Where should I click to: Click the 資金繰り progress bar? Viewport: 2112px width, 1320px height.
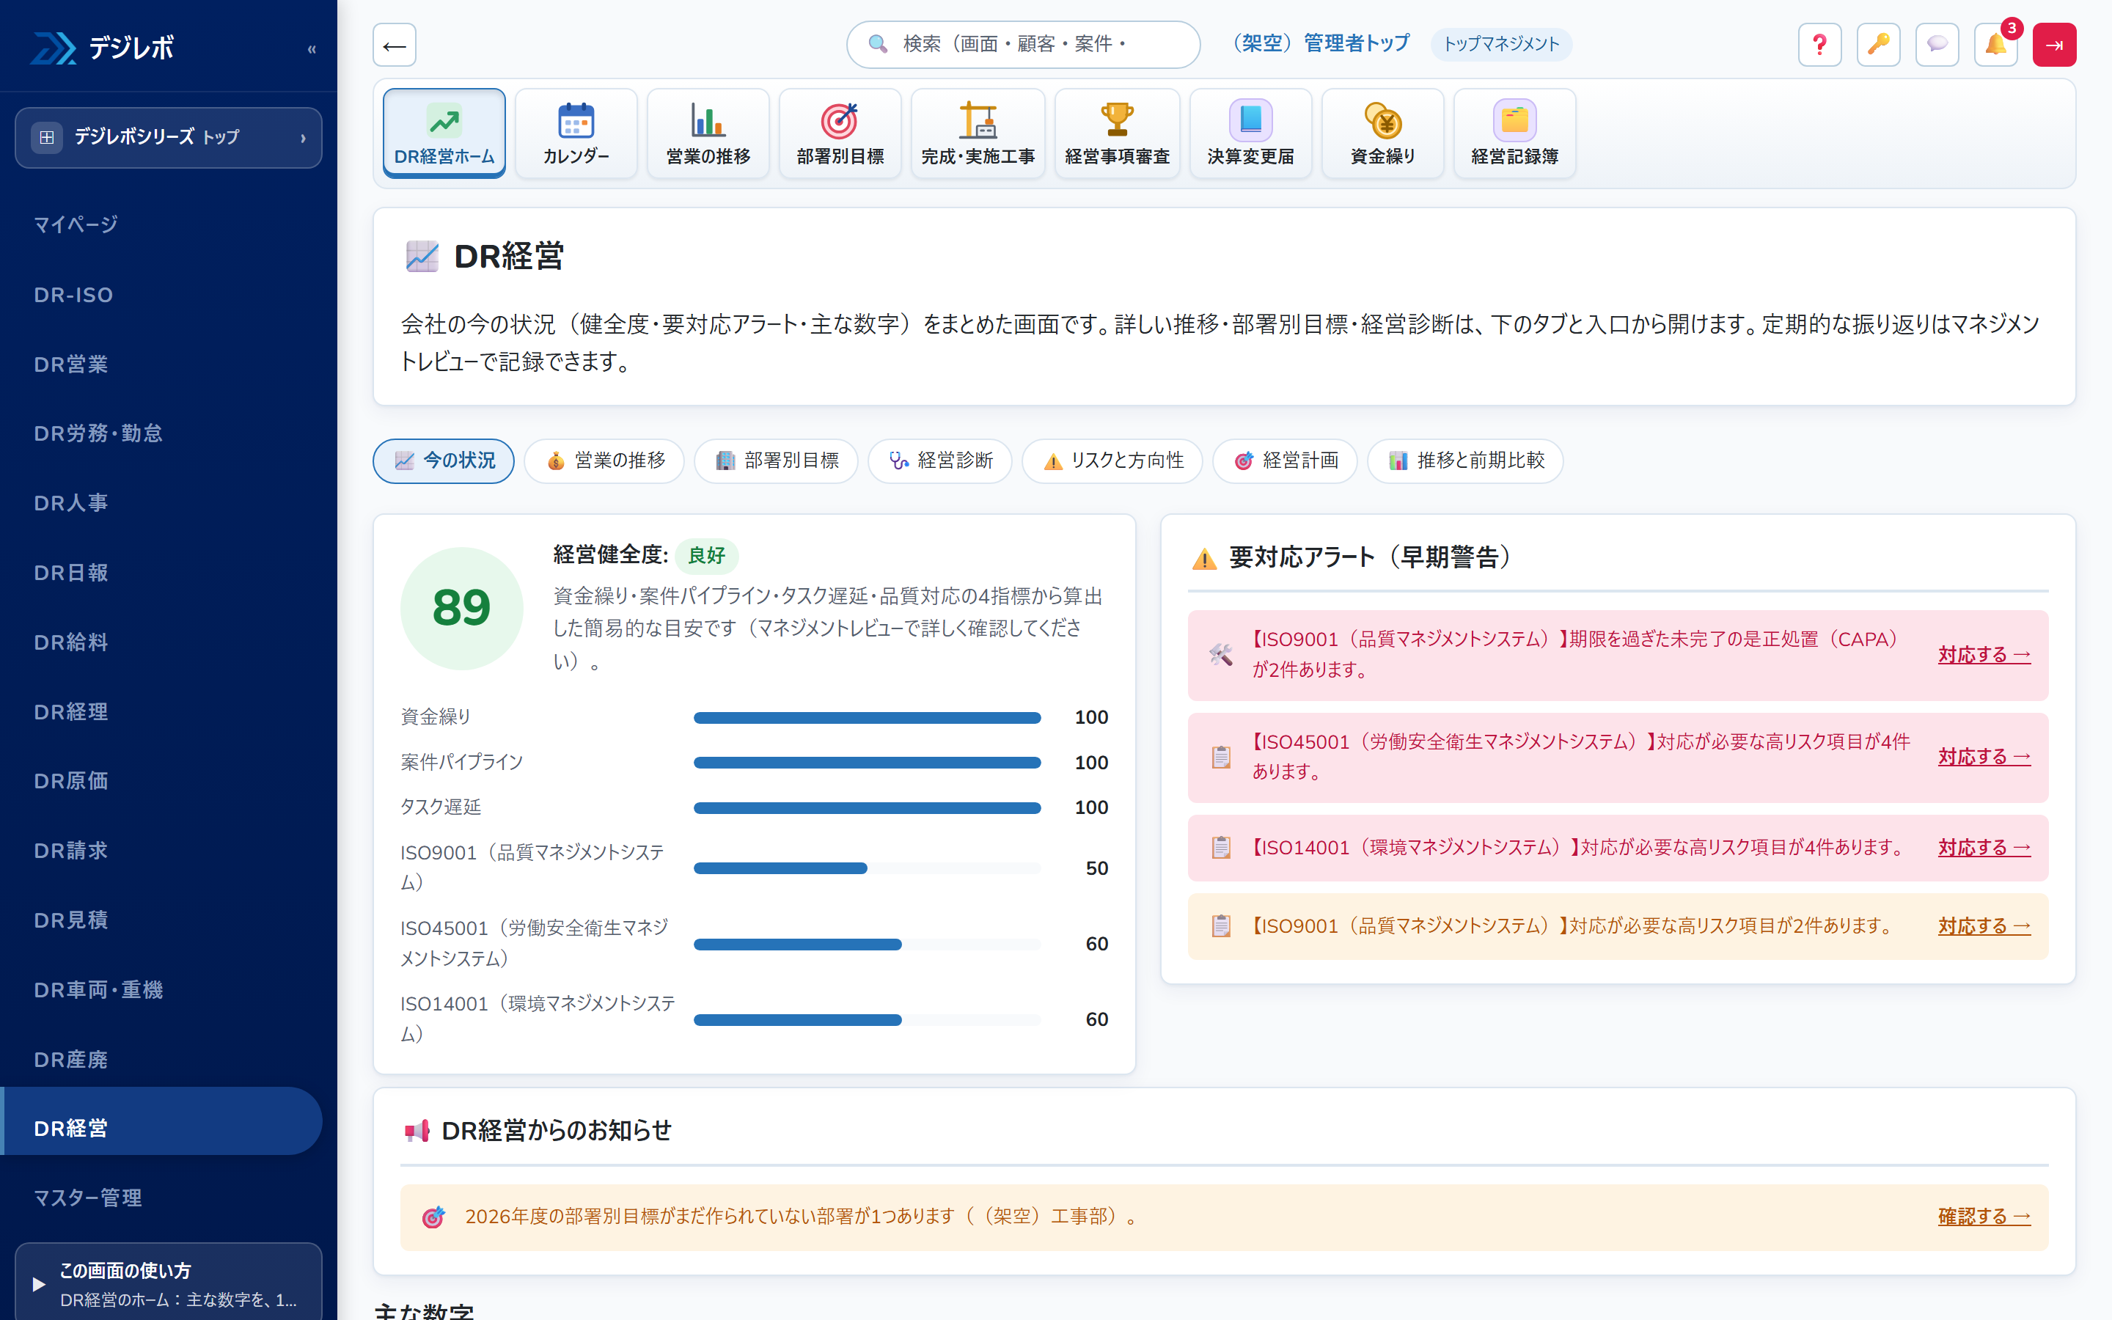867,718
